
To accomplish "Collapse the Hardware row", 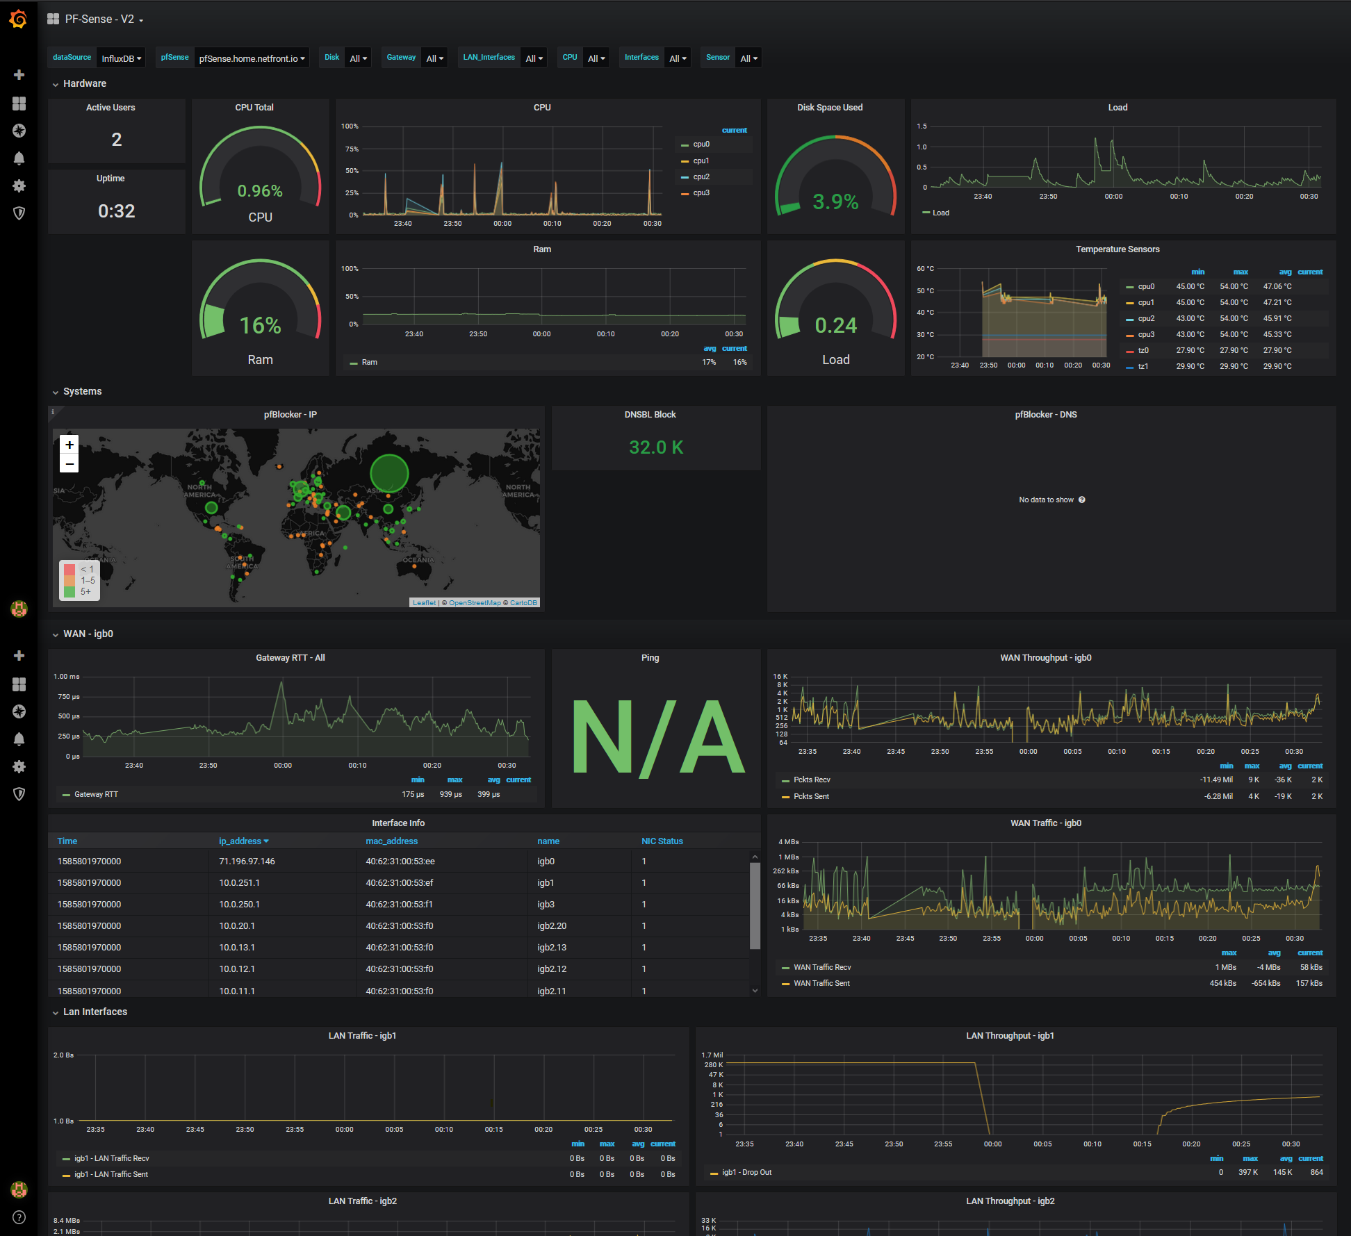I will pos(84,83).
